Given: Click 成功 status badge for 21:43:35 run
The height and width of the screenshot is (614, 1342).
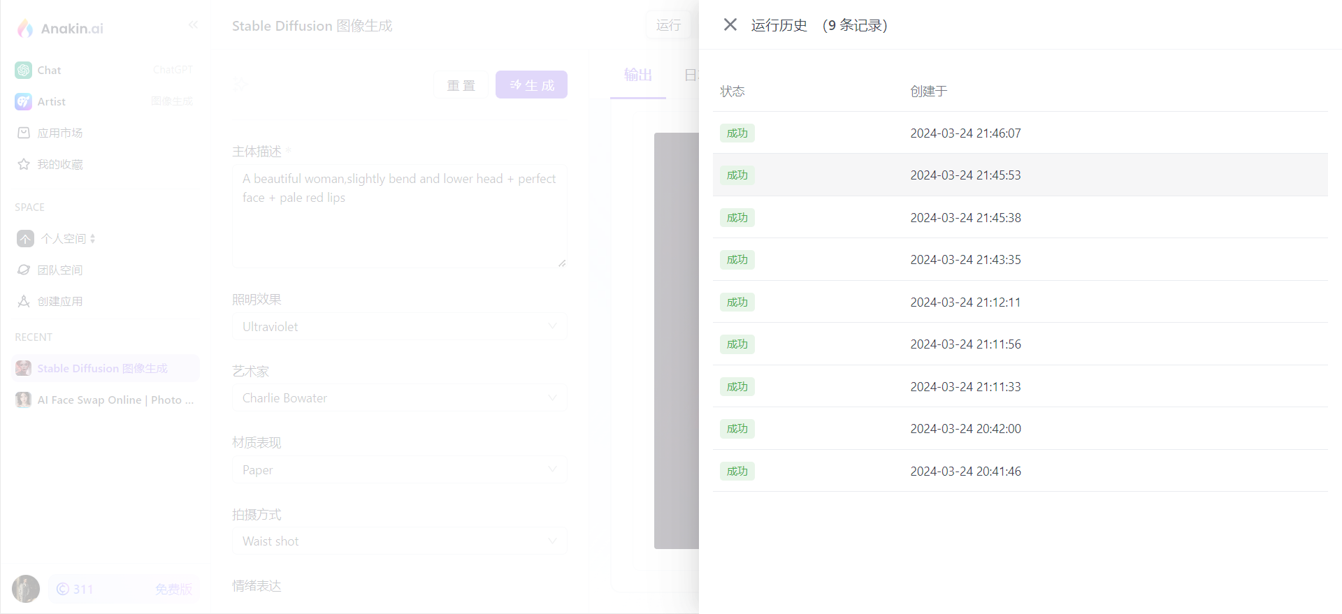Looking at the screenshot, I should point(737,260).
